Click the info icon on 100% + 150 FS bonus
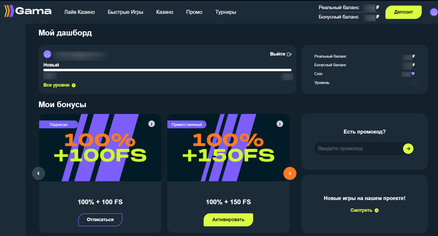This screenshot has width=438, height=236. (x=280, y=124)
